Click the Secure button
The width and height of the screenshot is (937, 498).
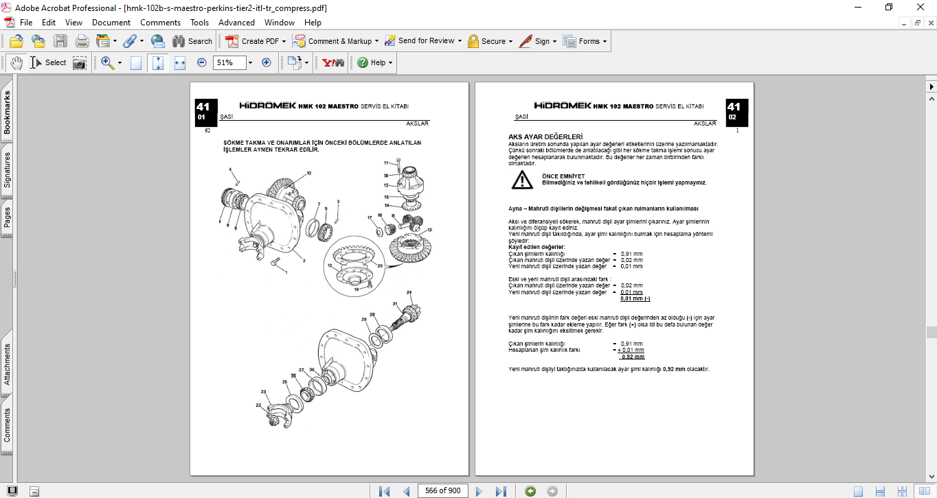pos(490,41)
